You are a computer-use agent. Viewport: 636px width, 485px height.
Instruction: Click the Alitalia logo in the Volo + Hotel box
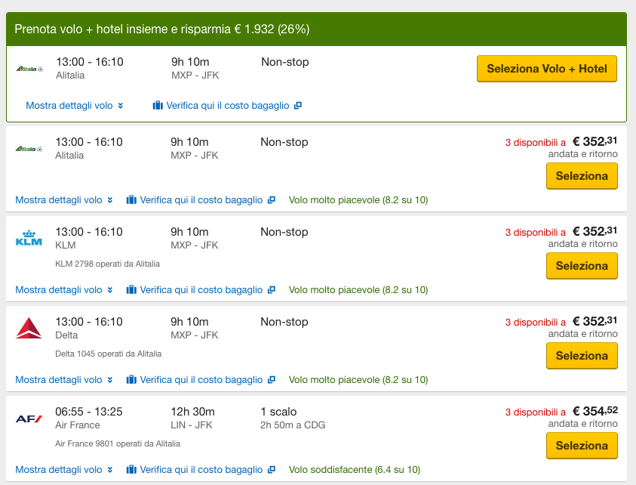(30, 69)
